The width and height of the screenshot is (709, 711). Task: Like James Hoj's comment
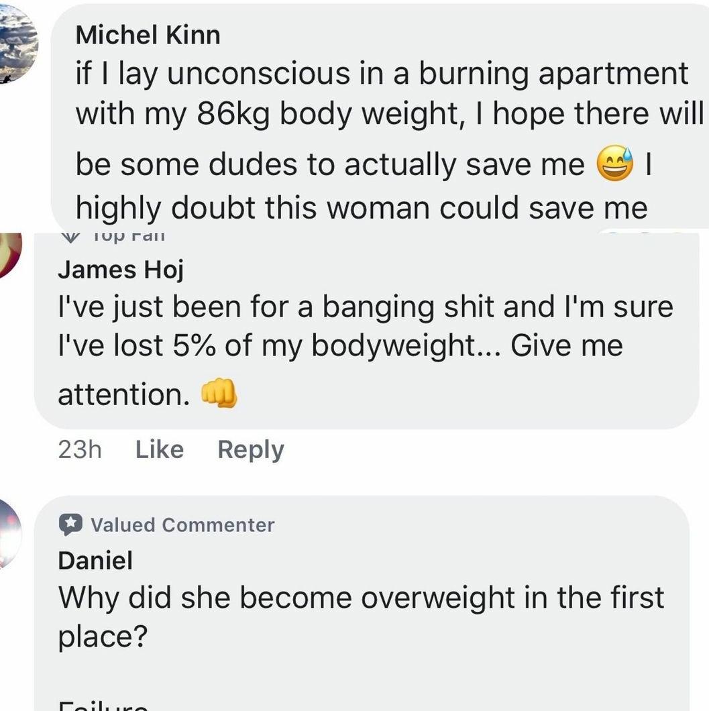pyautogui.click(x=159, y=449)
